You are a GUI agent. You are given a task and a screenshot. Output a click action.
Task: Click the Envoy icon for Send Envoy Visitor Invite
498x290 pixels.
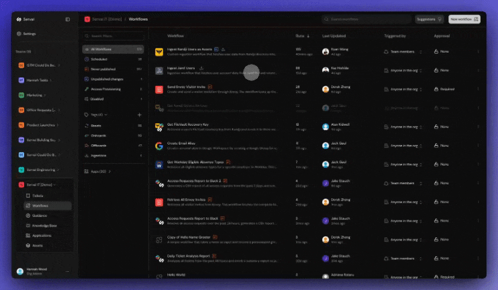[x=159, y=89]
